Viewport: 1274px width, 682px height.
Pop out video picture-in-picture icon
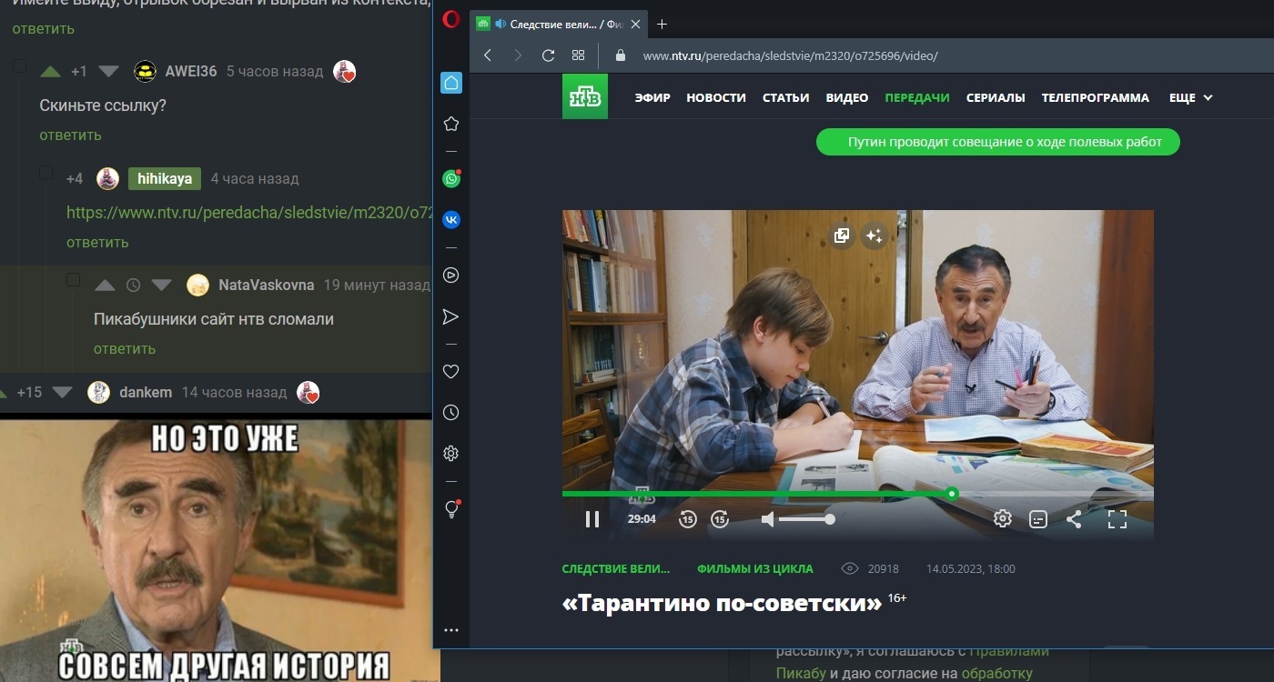click(842, 236)
